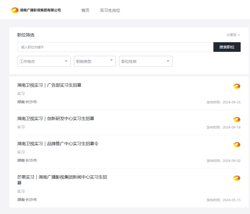Expand the 分享到 share menu
Viewport: 250px width, 214px height.
[233, 35]
